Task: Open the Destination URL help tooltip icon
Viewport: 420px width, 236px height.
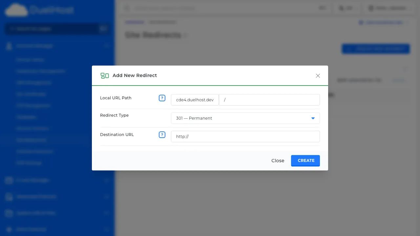Action: tap(162, 135)
